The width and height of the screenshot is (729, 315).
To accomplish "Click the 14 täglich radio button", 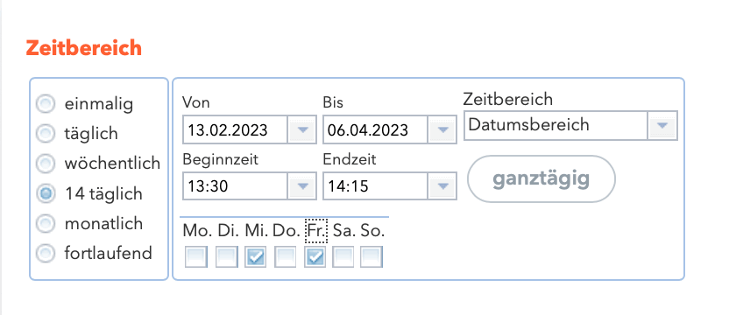I will pos(46,193).
